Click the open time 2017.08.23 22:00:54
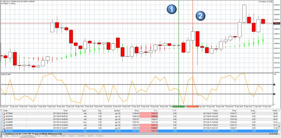This screenshot has height=138, width=281. 60,113
